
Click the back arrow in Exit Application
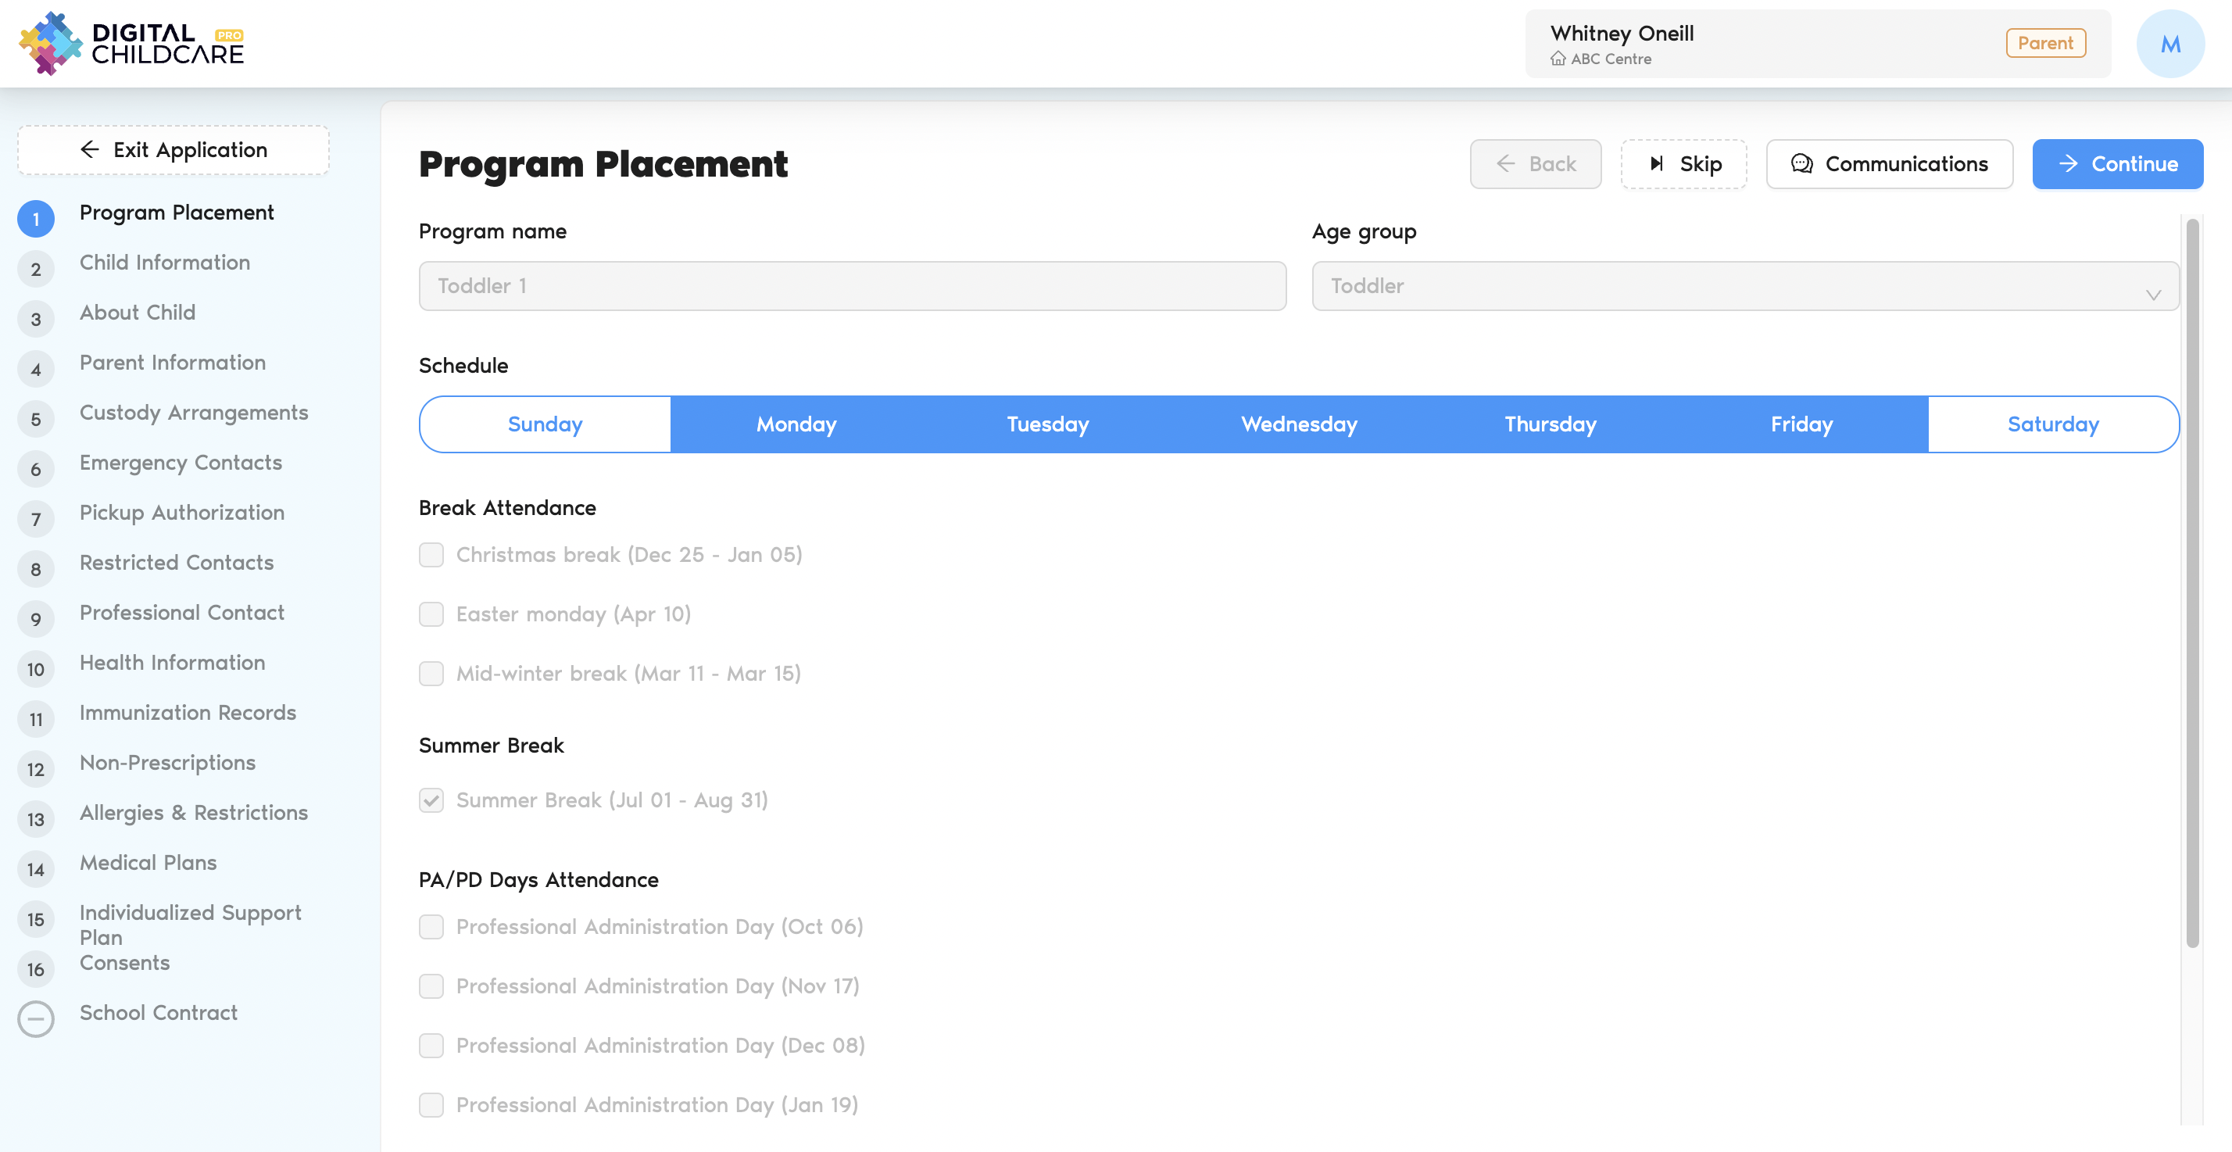pos(89,150)
